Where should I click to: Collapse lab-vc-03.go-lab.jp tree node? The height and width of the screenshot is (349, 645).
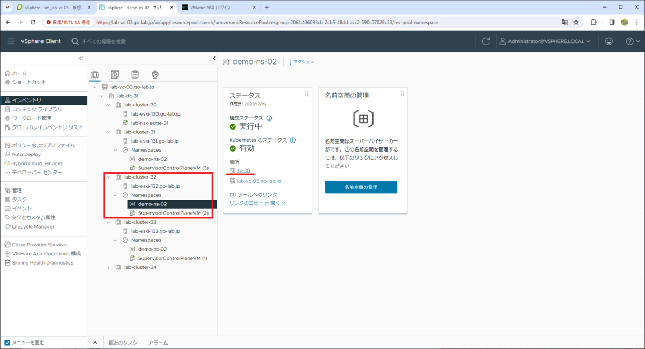[95, 87]
